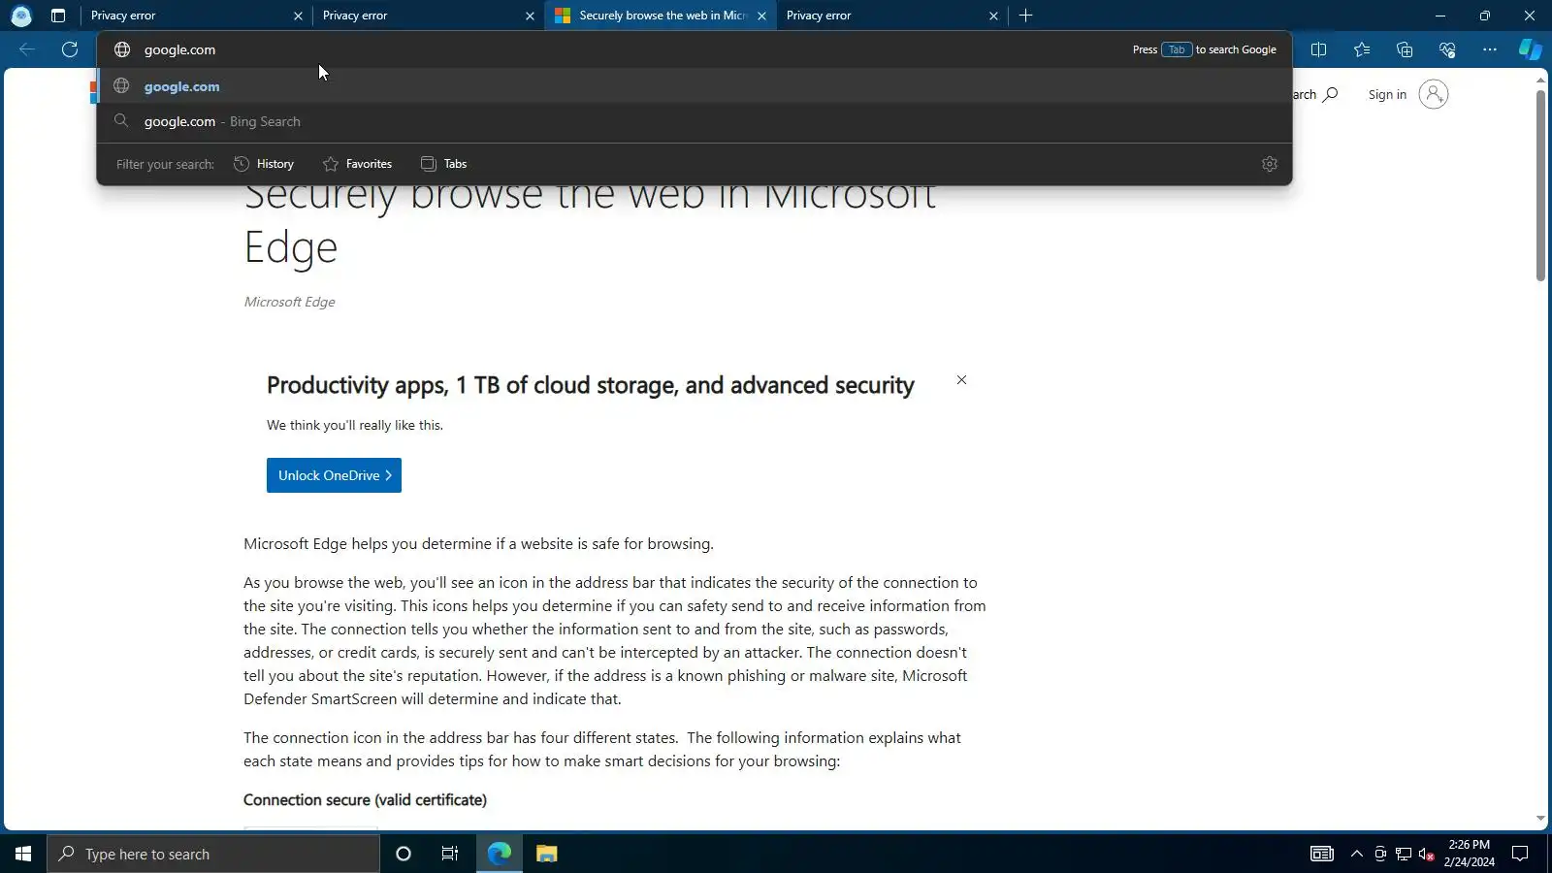Go back with the back arrow

click(27, 49)
